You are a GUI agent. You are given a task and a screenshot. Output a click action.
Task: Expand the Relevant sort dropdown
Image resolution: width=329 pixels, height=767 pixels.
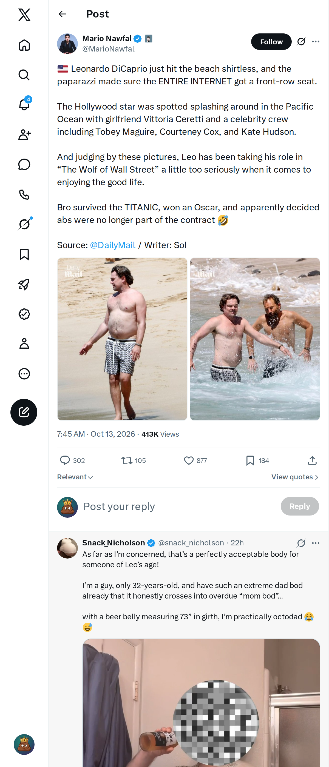pyautogui.click(x=75, y=477)
